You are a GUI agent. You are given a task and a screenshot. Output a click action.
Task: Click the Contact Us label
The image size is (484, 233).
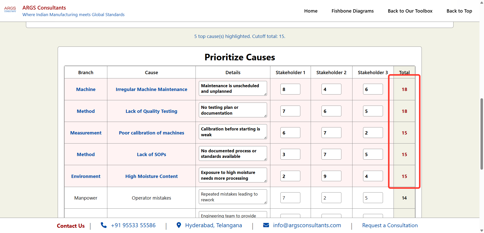pyautogui.click(x=71, y=226)
